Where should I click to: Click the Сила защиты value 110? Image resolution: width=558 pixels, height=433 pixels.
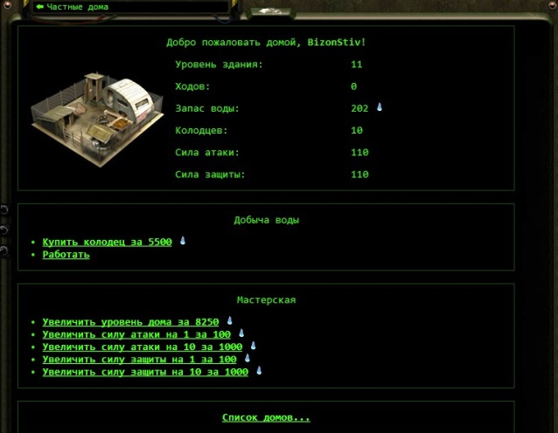(x=359, y=175)
